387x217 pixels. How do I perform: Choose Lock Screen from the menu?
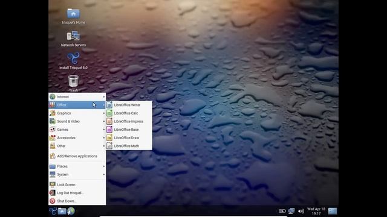coord(77,184)
